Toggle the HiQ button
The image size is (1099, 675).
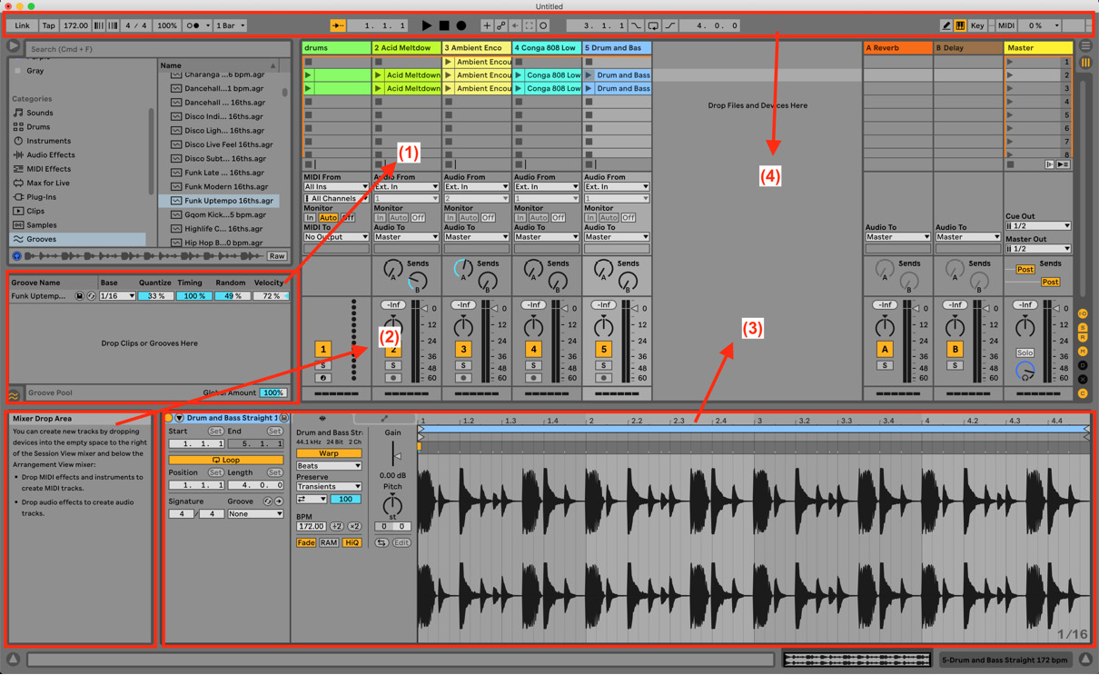point(351,542)
